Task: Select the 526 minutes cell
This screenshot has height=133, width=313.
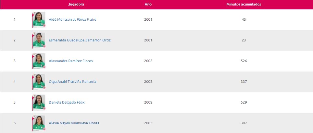Action: coord(244,61)
